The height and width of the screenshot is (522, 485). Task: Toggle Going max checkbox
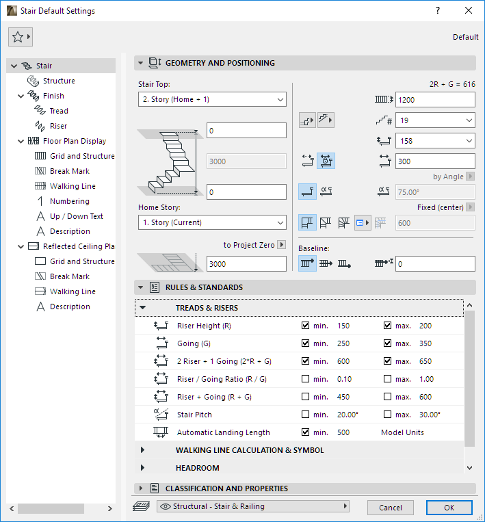point(387,343)
